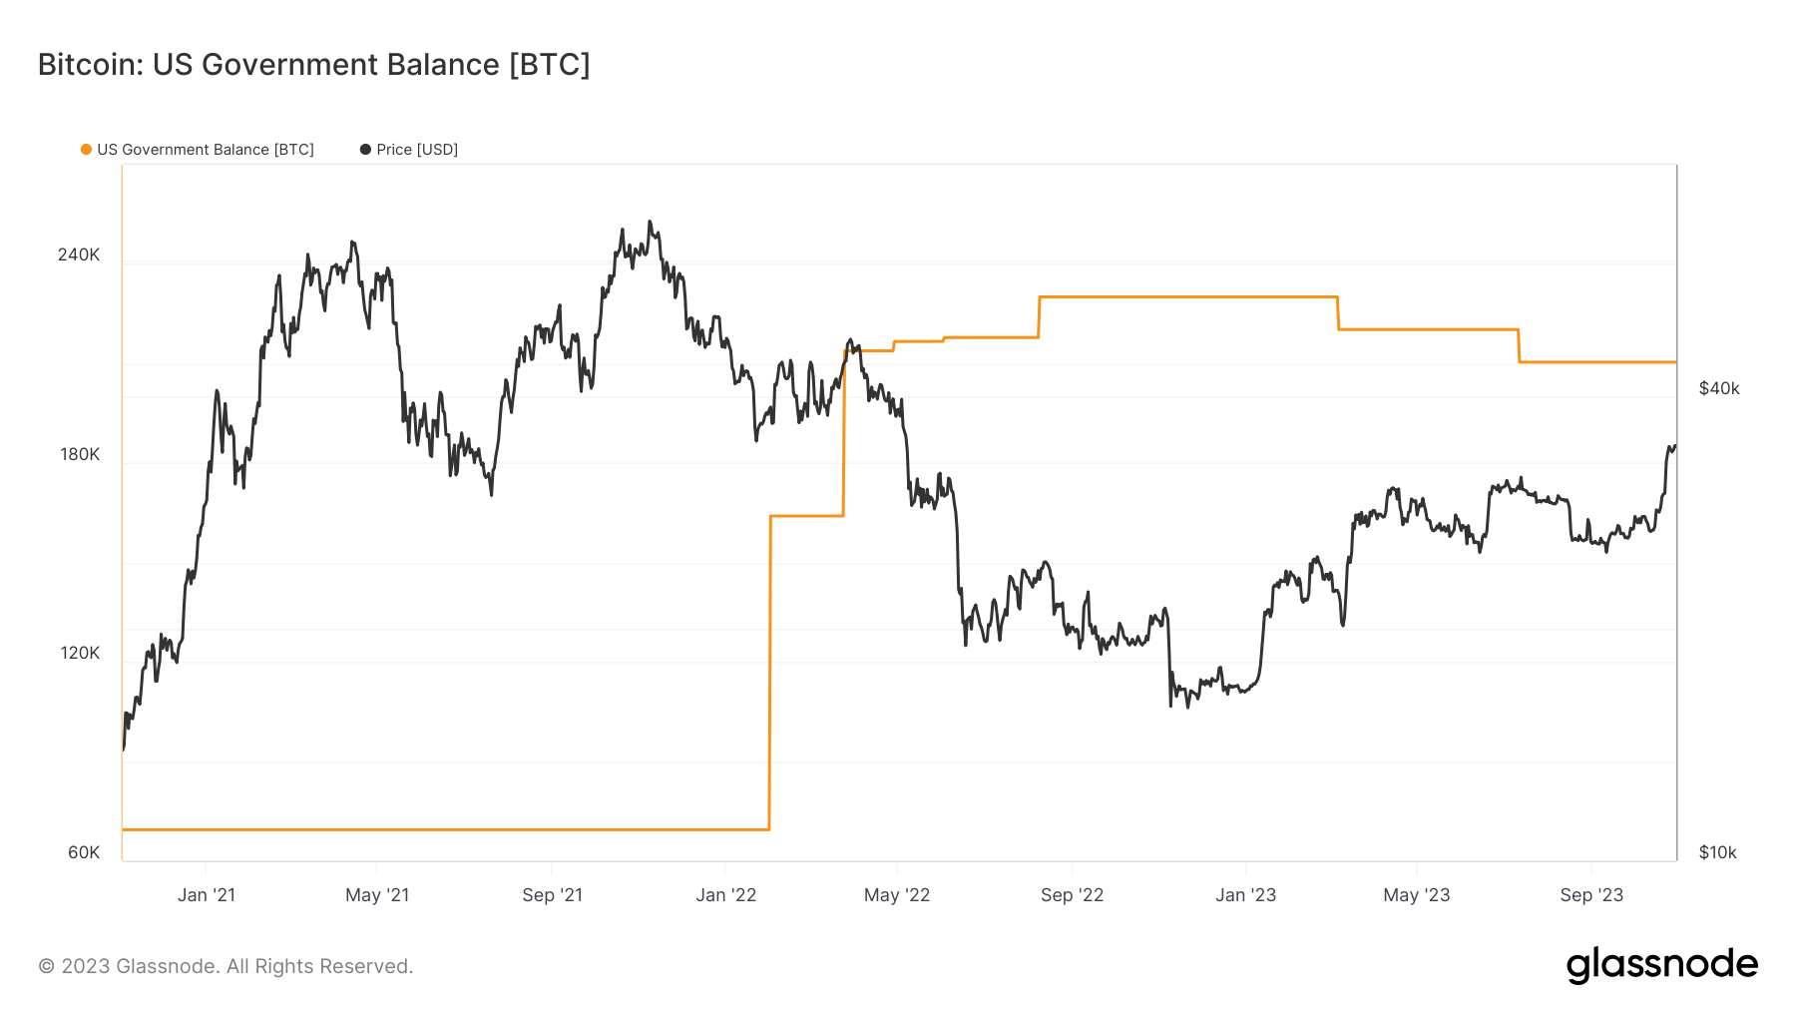The height and width of the screenshot is (1011, 1796).
Task: Toggle the Price [USD] legend label
Action: coord(417,150)
